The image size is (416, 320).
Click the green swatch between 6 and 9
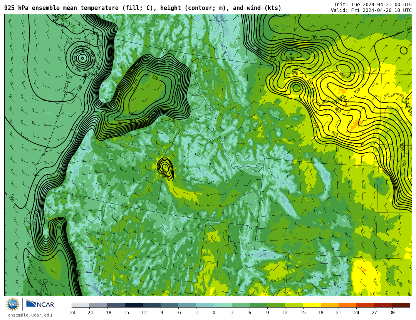click(258, 305)
